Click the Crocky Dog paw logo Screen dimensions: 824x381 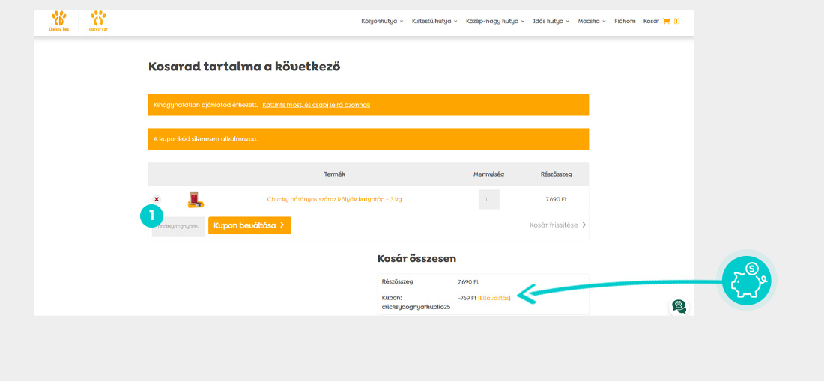pyautogui.click(x=59, y=21)
